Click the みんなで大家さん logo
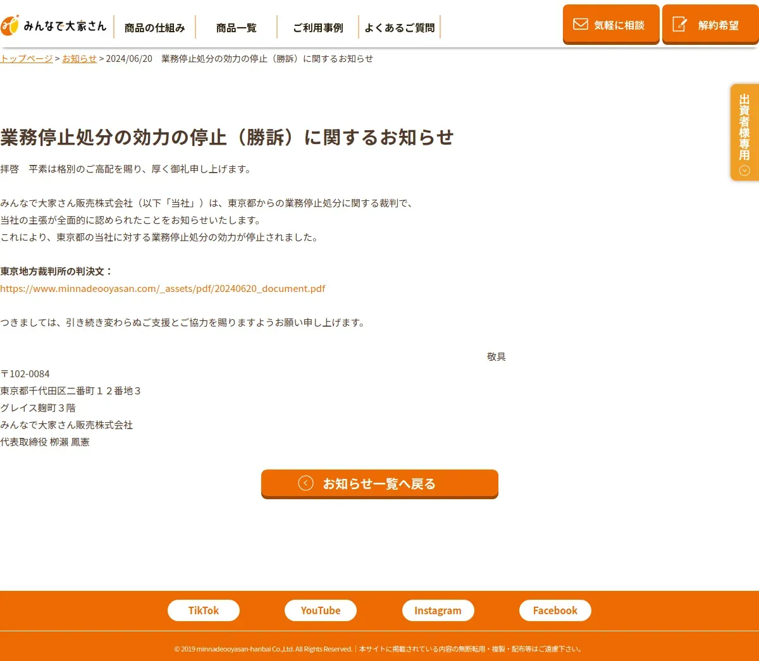 [54, 25]
